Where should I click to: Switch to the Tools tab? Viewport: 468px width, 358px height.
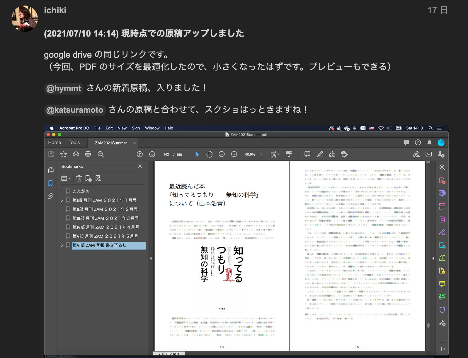point(74,143)
